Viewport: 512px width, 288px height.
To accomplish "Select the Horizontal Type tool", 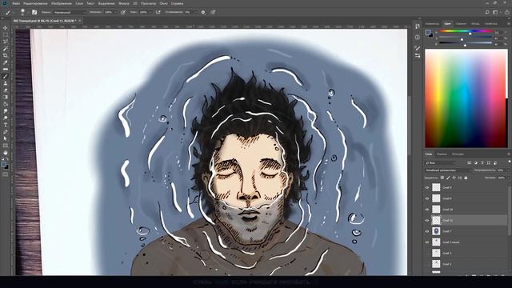I will coord(6,125).
